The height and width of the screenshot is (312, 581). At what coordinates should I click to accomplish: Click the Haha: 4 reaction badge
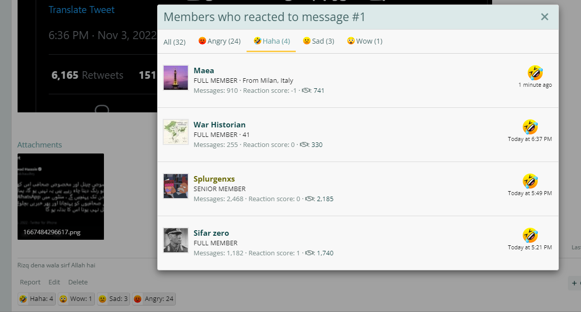click(37, 298)
